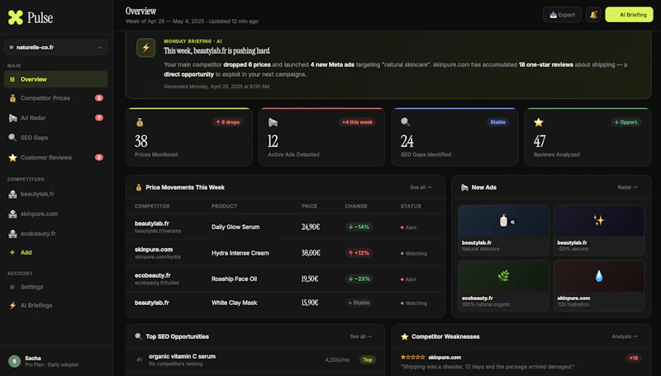Click the megaphone icon beside Ad Radar
The width and height of the screenshot is (661, 376).
pyautogui.click(x=12, y=118)
